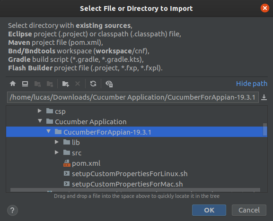Click the help question mark button
Image resolution: width=273 pixels, height=221 pixels.
click(12, 210)
